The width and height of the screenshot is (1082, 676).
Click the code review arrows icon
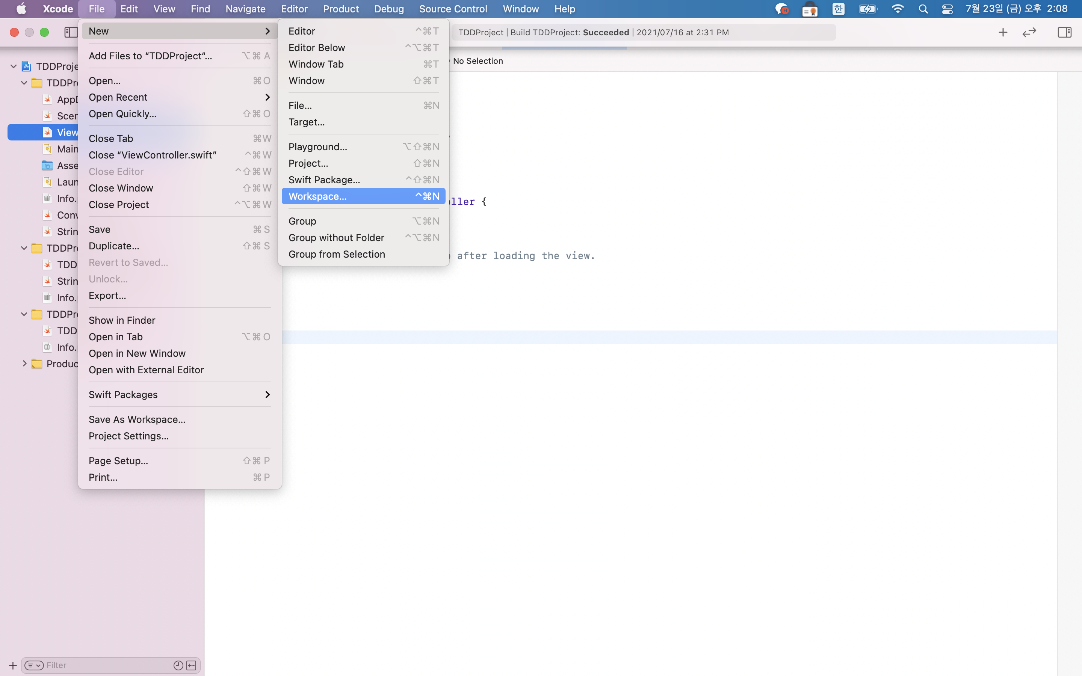(1029, 32)
